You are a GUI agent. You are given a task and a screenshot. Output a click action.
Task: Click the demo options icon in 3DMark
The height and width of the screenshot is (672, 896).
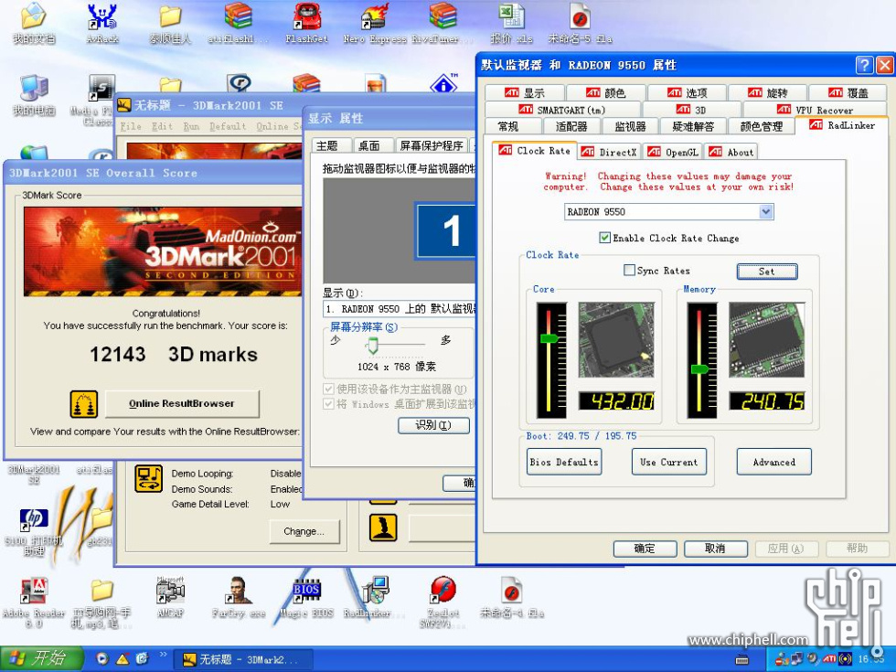(148, 478)
